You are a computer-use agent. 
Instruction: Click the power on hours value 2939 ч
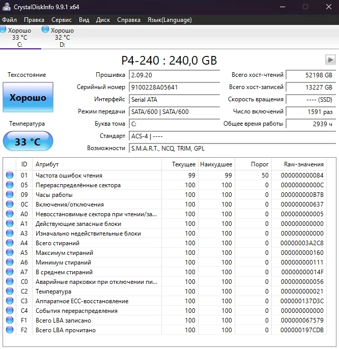311,124
